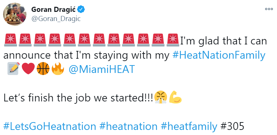The image size is (277, 135).
Task: Click the #305 text at tweet end
Action: (232, 126)
